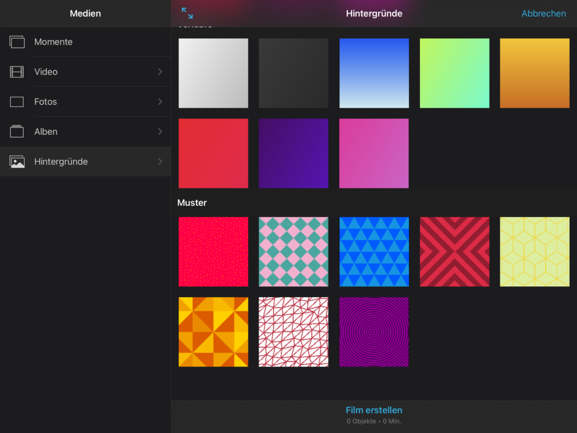Click the Alben album stack icon
The height and width of the screenshot is (433, 577).
17,131
